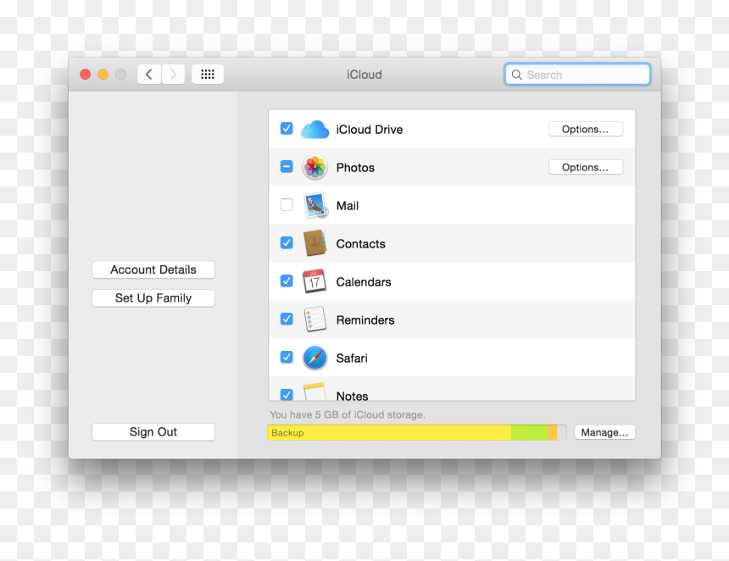This screenshot has width=729, height=561.
Task: Show all preferences via grid icon
Action: coord(208,75)
